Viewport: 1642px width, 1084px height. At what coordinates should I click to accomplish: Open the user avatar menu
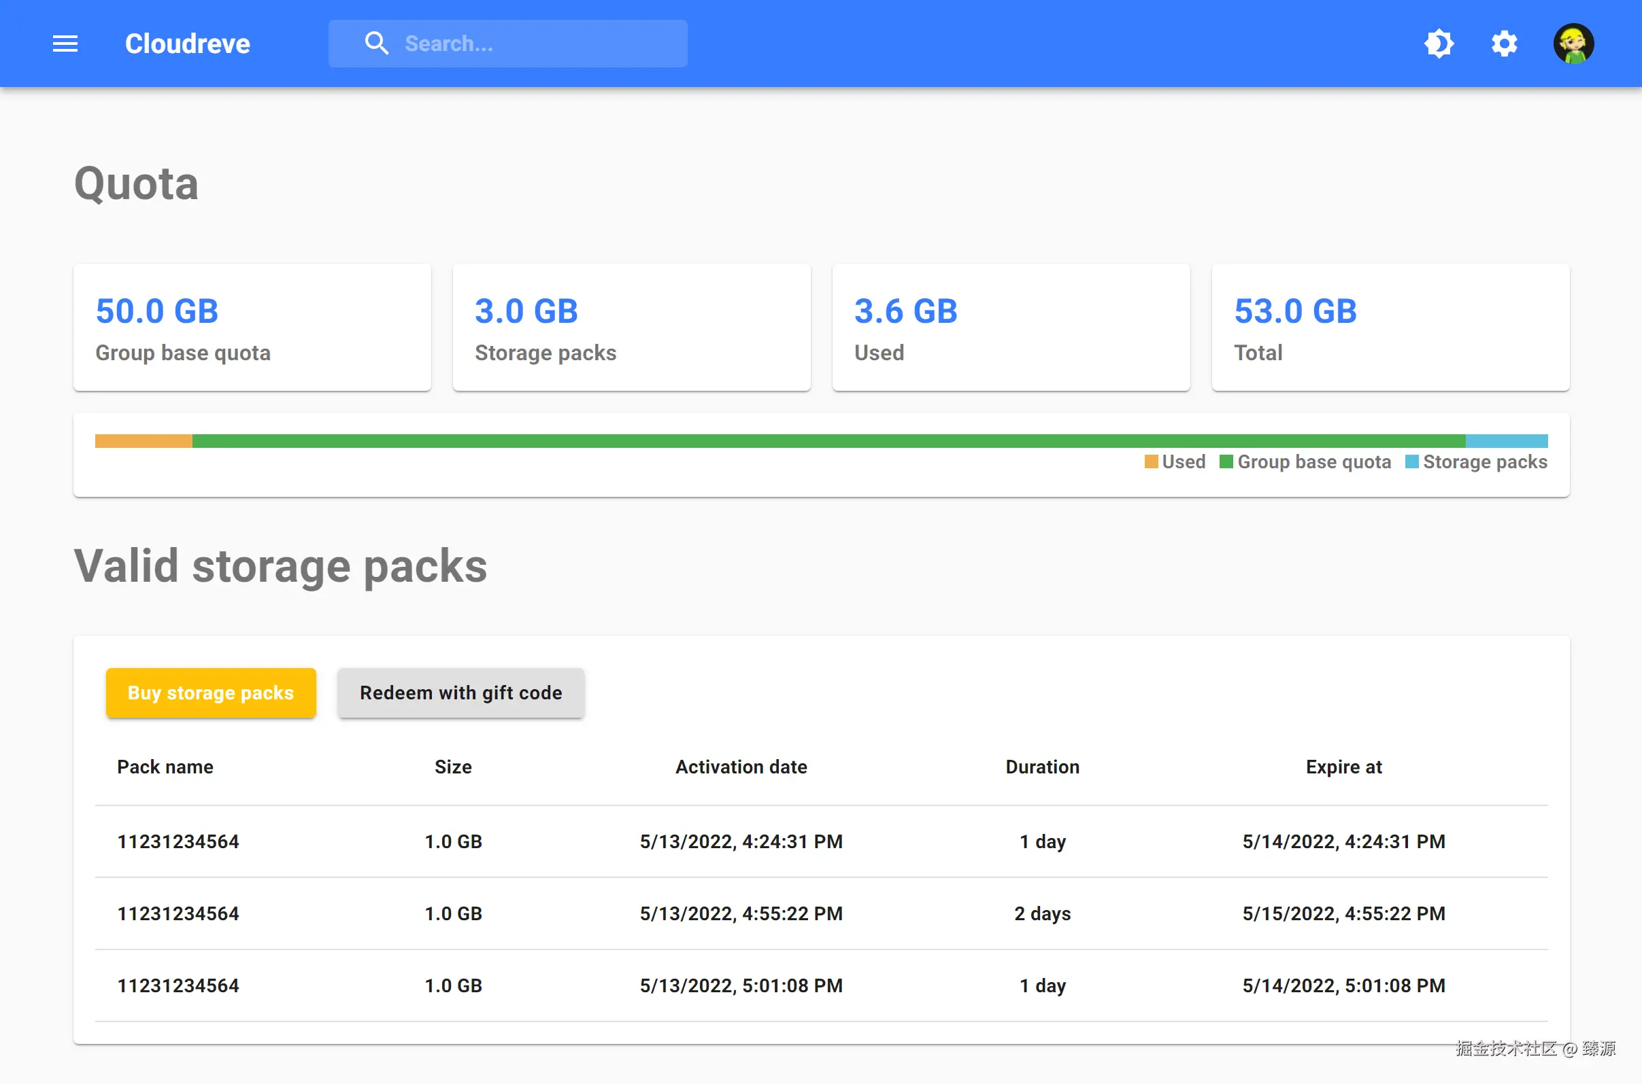pos(1573,43)
